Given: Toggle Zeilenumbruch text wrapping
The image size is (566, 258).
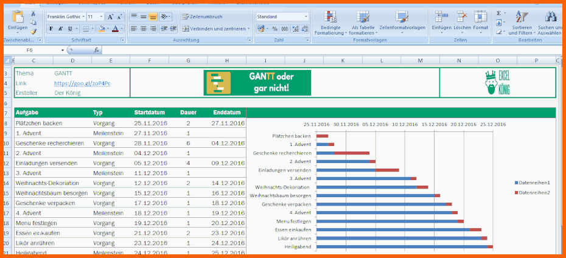Looking at the screenshot, I should (x=200, y=16).
